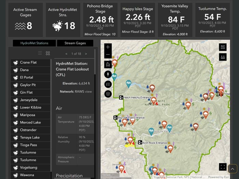Viewport: 239px width, 179px height.
Task: Click the Powered by Esri link
Action: click(x=219, y=177)
